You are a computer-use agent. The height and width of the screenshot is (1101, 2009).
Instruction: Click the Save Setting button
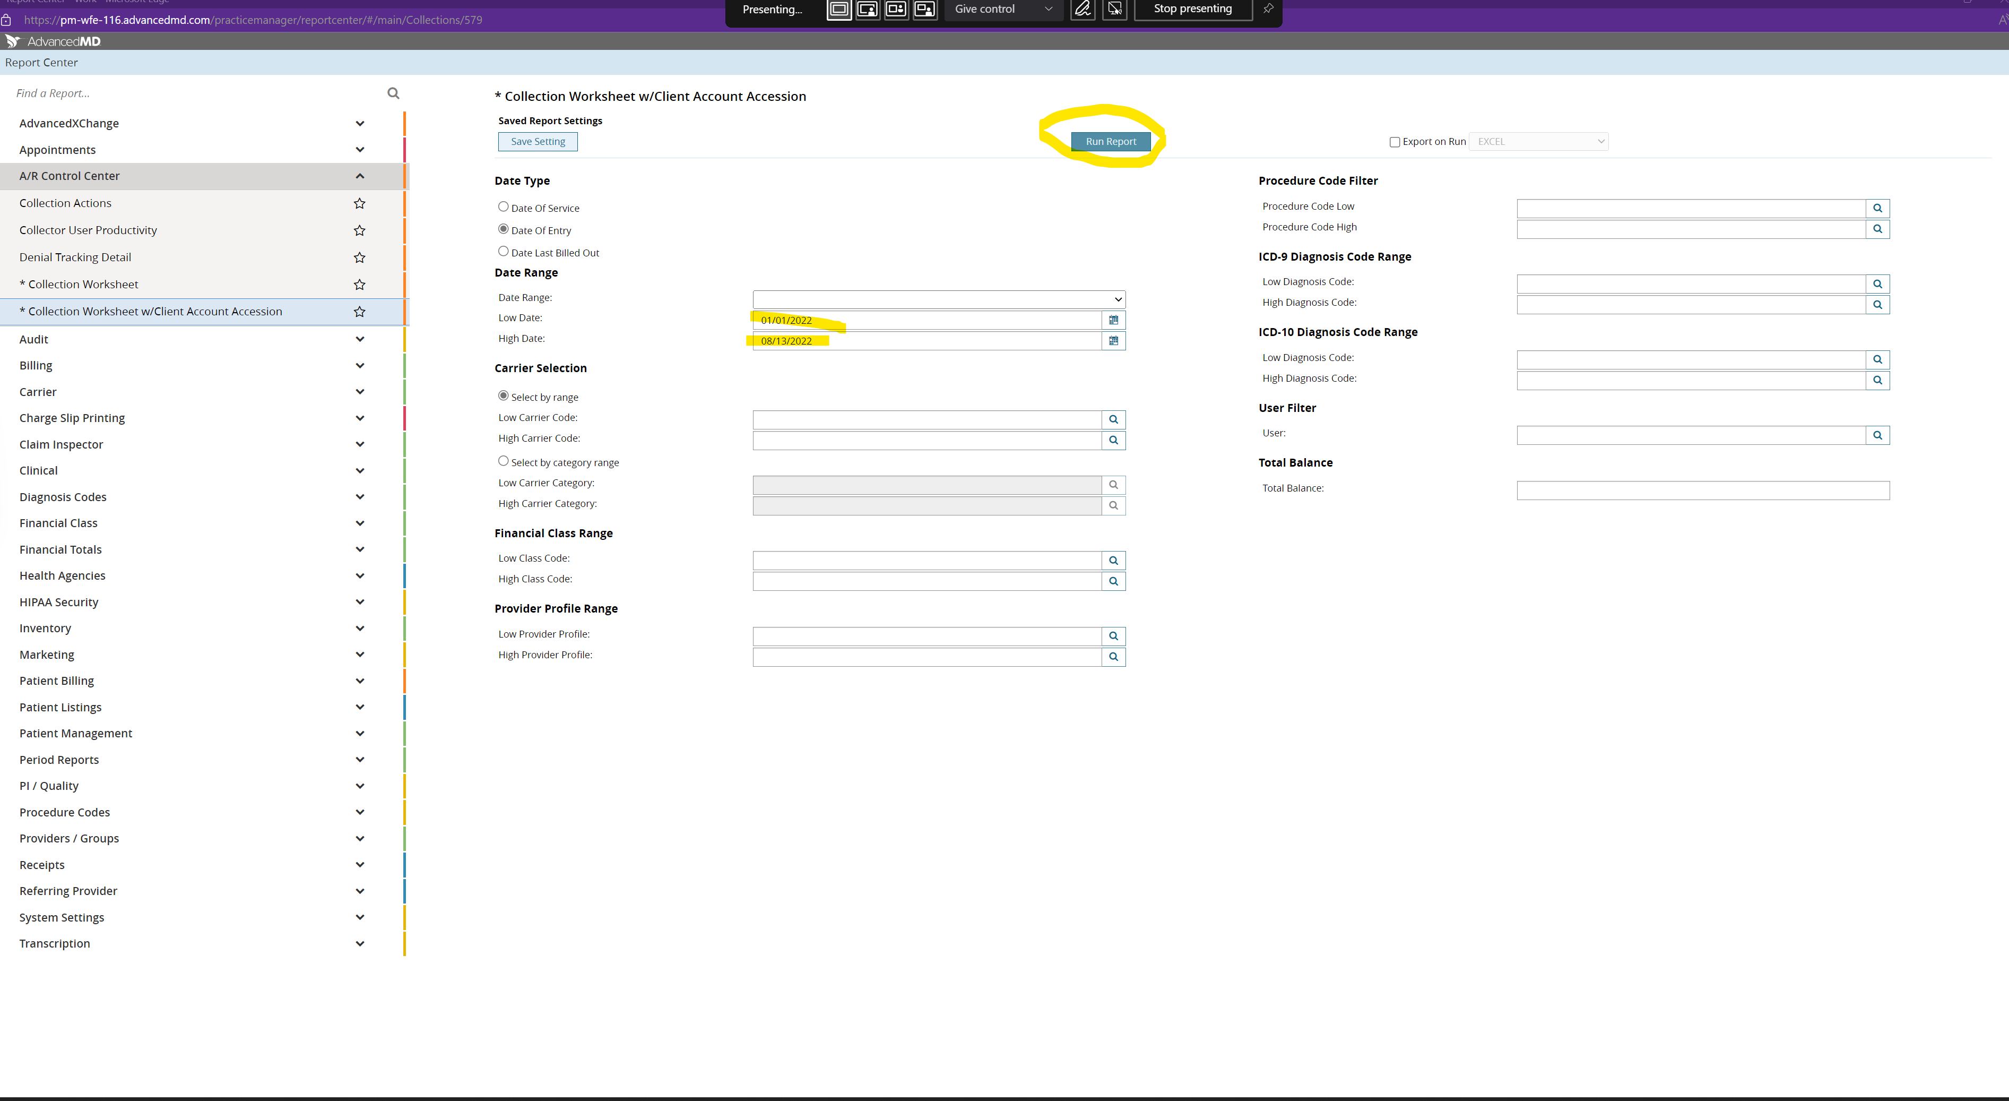pos(538,141)
